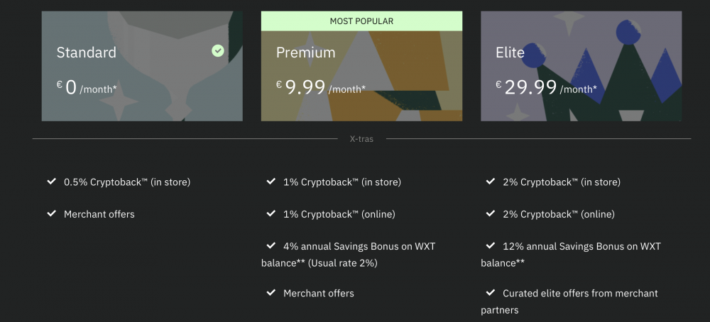Click the €29.99 /month* Elite price
710x322 pixels.
[x=546, y=88]
